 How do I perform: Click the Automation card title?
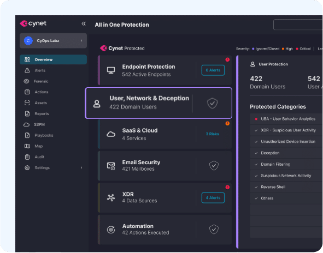pyautogui.click(x=138, y=226)
